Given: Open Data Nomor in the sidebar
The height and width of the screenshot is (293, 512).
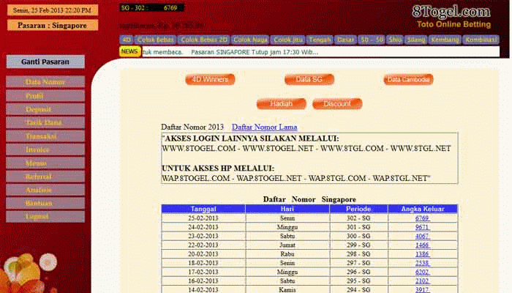Looking at the screenshot, I should 45,82.
